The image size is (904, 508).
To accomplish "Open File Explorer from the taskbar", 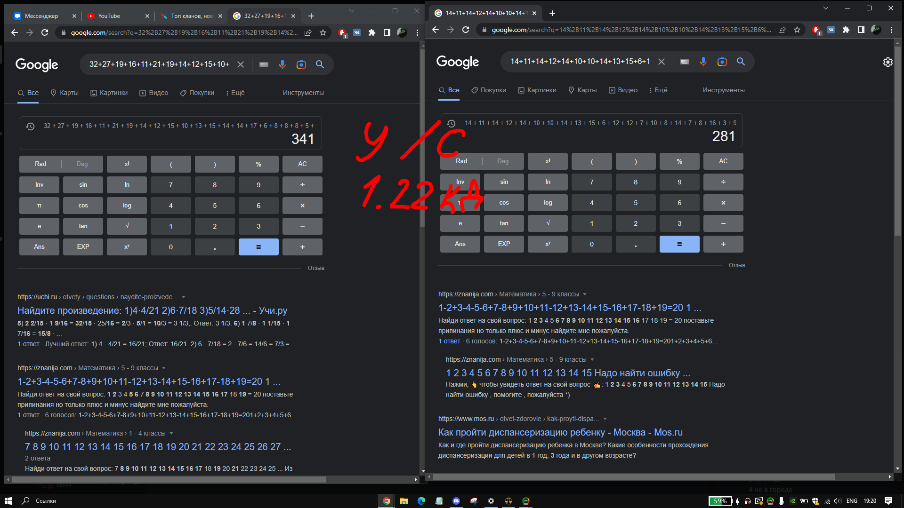I will pos(404,501).
